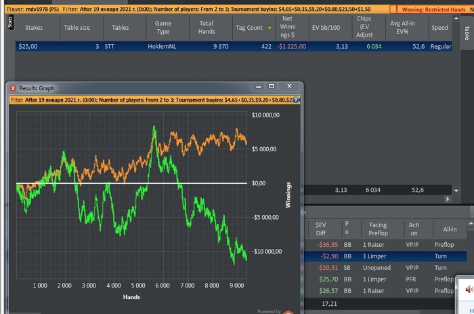Click the red warning exclamation icon
Viewport: 474px width, 314px height.
click(x=397, y=9)
